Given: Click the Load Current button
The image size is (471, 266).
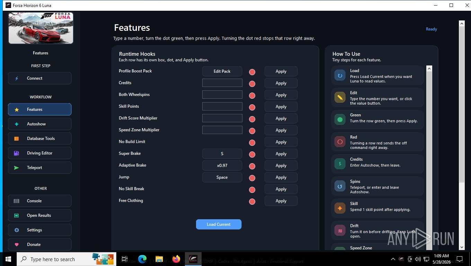Looking at the screenshot, I should click(x=219, y=224).
